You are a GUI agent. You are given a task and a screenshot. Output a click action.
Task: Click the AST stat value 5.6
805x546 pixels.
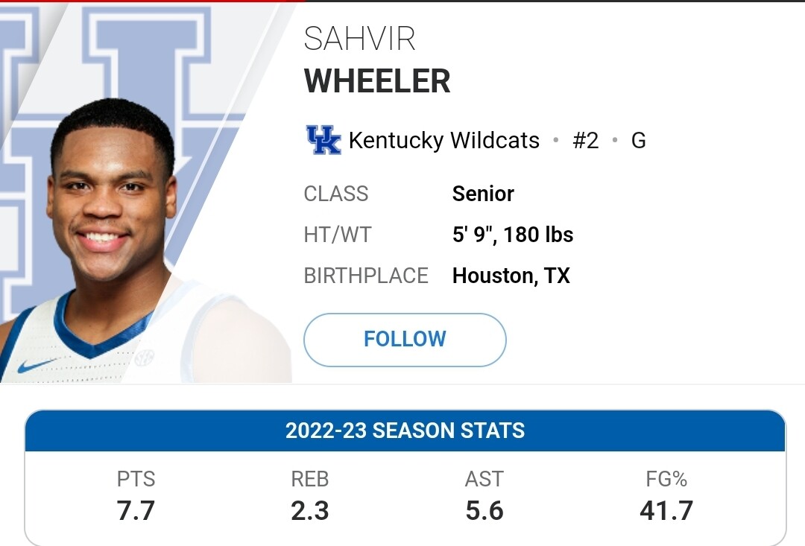tap(484, 510)
